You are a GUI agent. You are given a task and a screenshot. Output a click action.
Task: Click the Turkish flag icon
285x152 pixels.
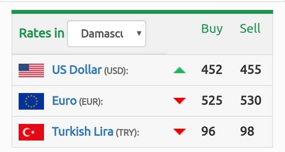[31, 132]
